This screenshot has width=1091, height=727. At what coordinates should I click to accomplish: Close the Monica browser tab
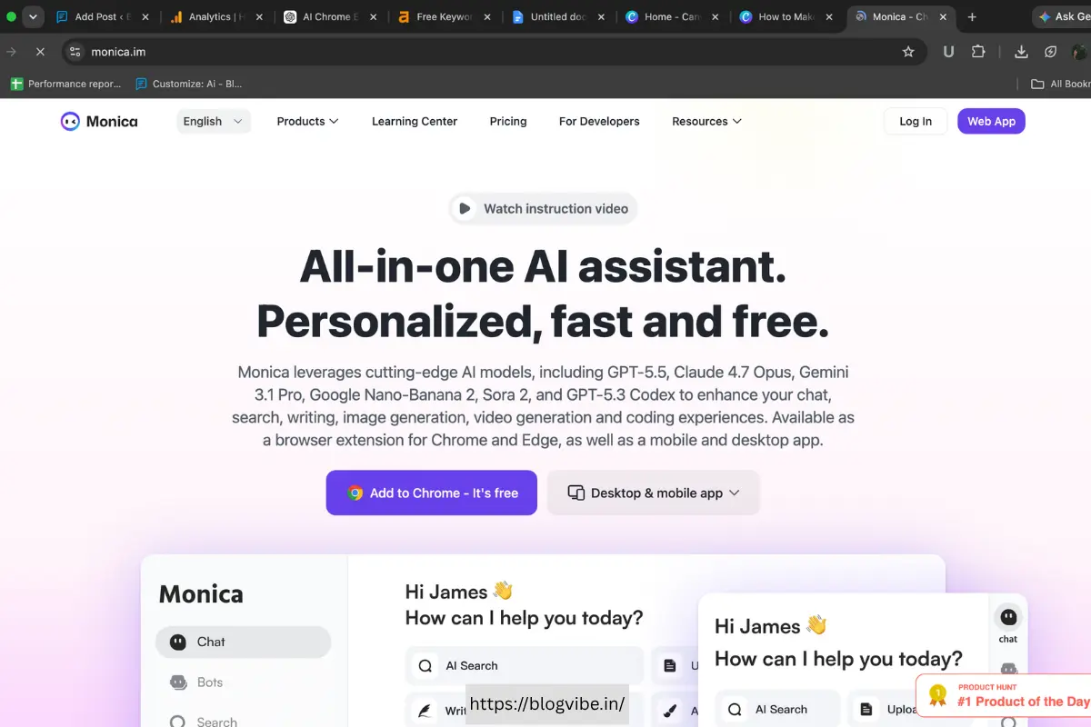(x=943, y=16)
